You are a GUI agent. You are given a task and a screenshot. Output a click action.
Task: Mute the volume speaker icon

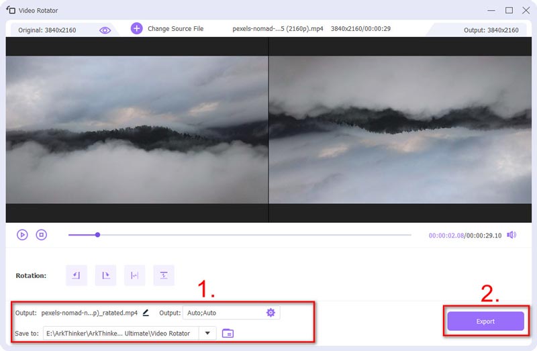[511, 235]
